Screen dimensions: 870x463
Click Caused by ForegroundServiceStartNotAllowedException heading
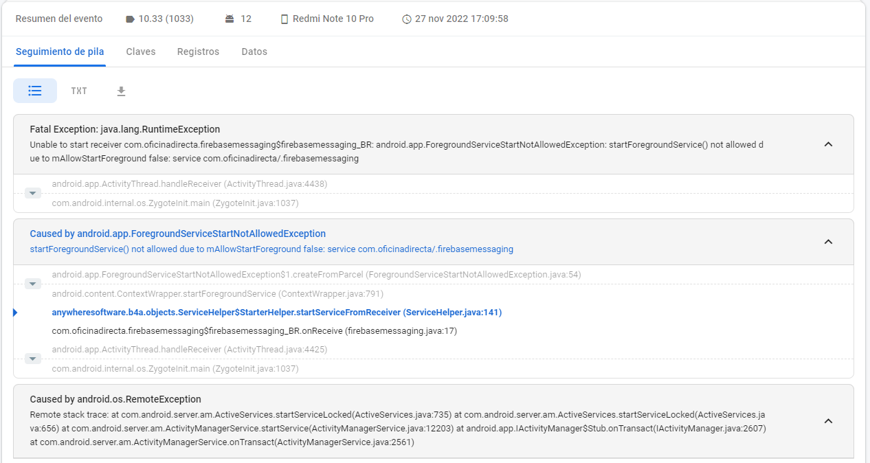177,234
